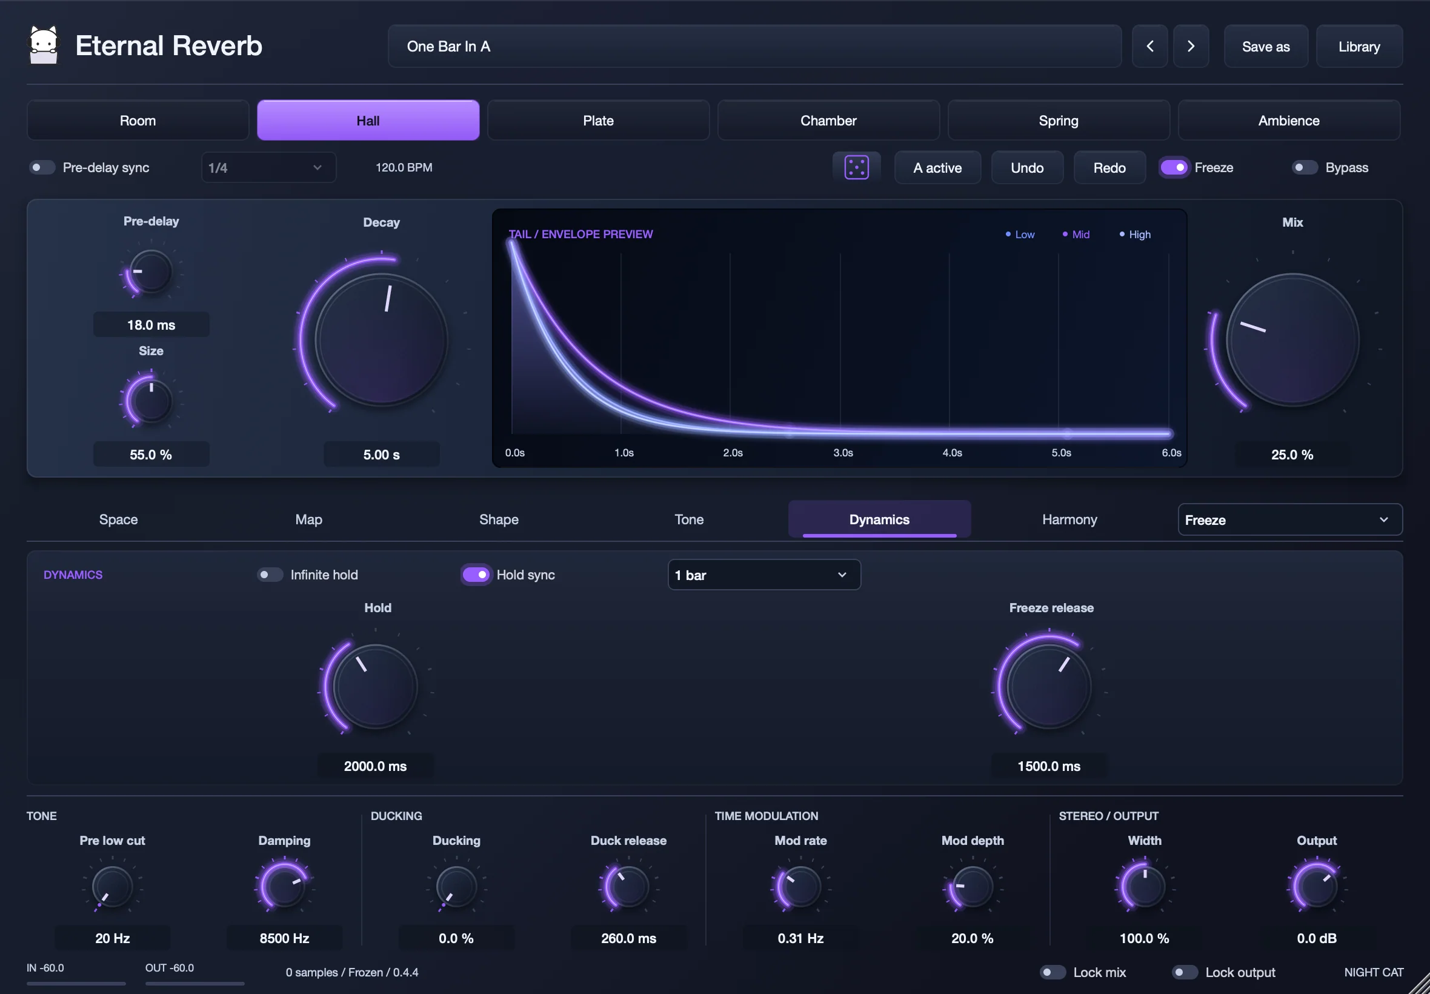Image resolution: width=1430 pixels, height=994 pixels.
Task: Click the Freeze release knob
Action: [1049, 686]
